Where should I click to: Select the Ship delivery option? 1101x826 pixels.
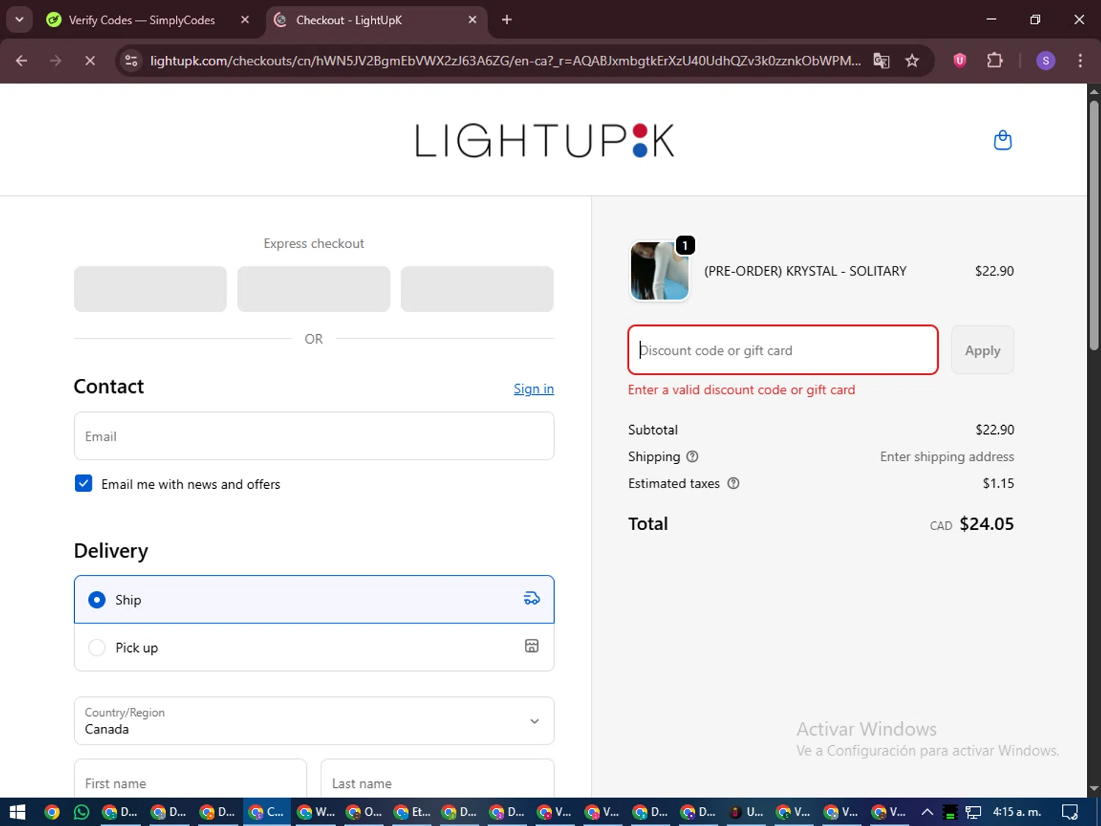(314, 599)
